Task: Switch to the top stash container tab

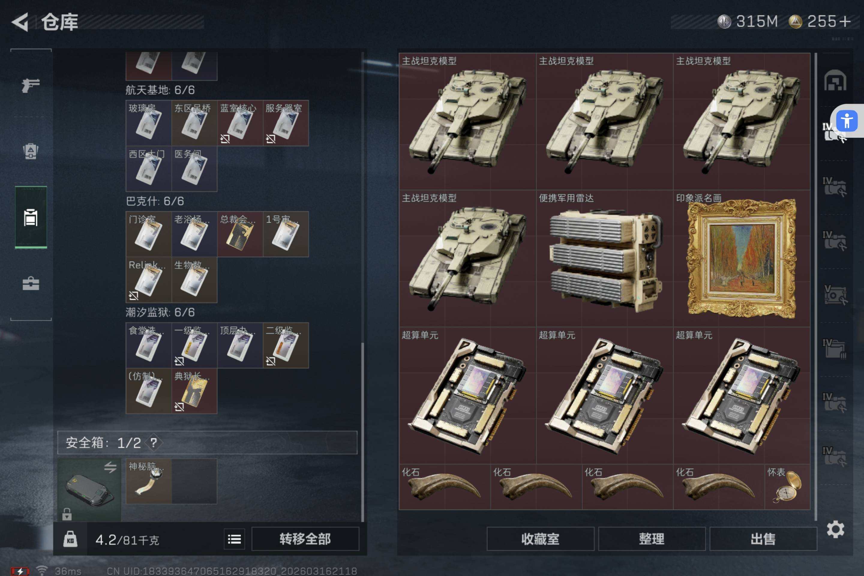Action: [x=835, y=80]
